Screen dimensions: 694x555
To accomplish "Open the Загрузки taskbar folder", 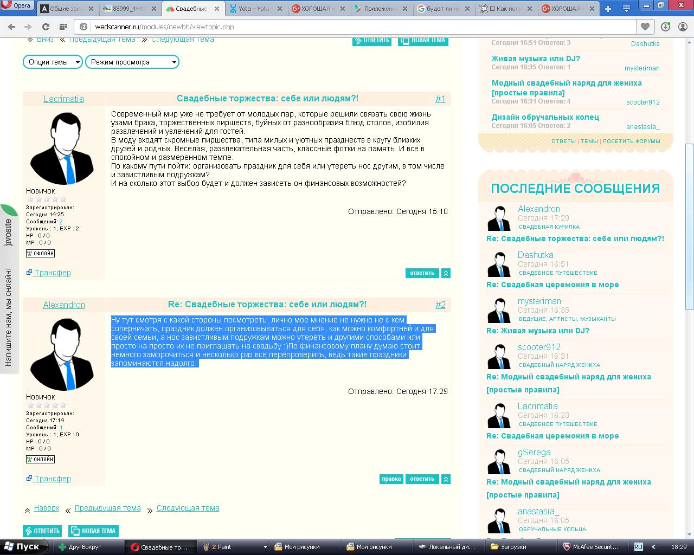I will click(520, 547).
